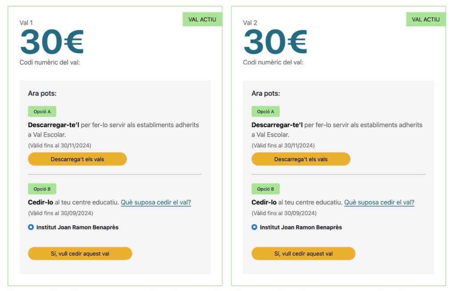
Task: Click Descarrega't els vals in Val 1
Action: (x=77, y=159)
